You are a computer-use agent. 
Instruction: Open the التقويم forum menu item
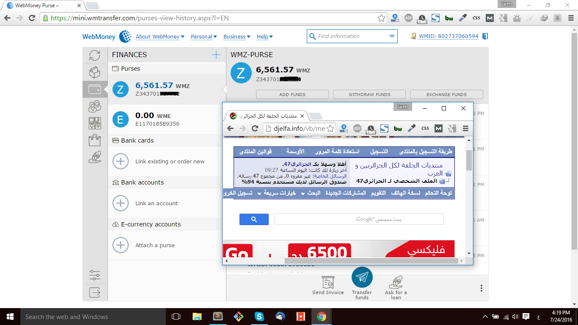point(378,193)
